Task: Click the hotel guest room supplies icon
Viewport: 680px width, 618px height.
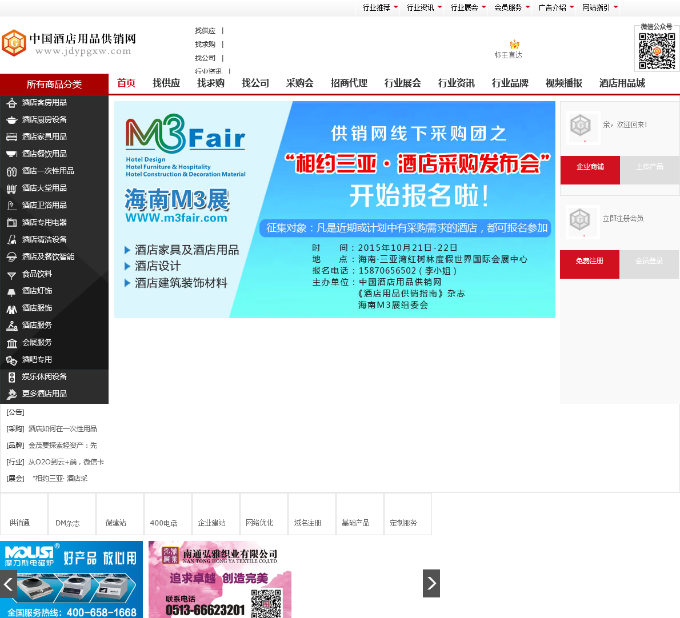Action: 11,103
